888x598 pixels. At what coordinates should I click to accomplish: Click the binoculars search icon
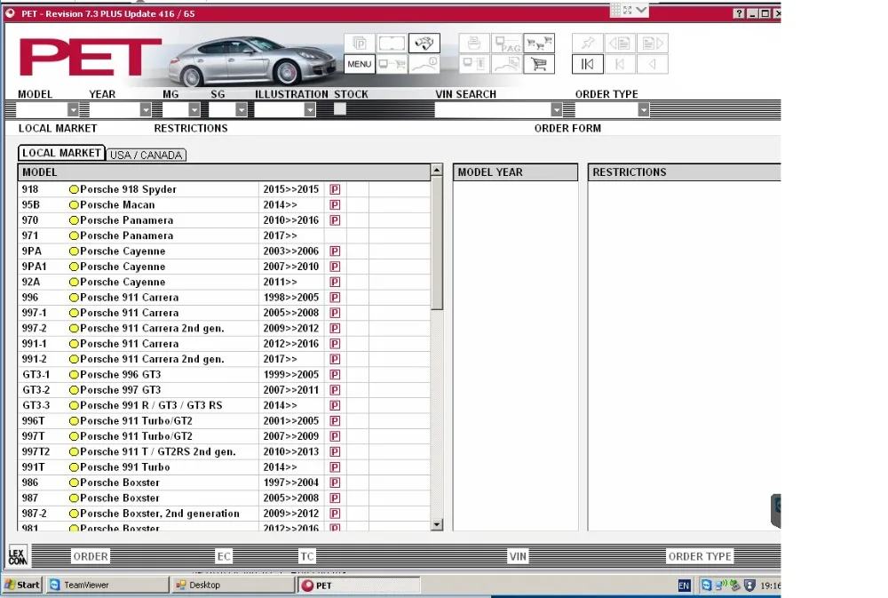(x=424, y=43)
